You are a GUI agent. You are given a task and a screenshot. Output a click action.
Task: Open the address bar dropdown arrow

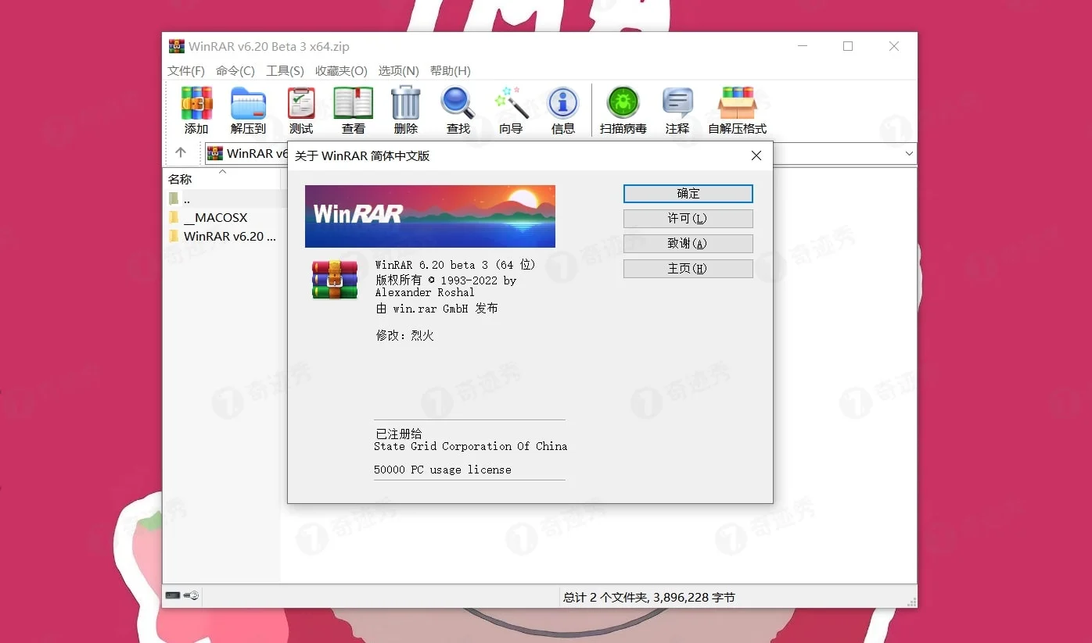click(x=907, y=153)
